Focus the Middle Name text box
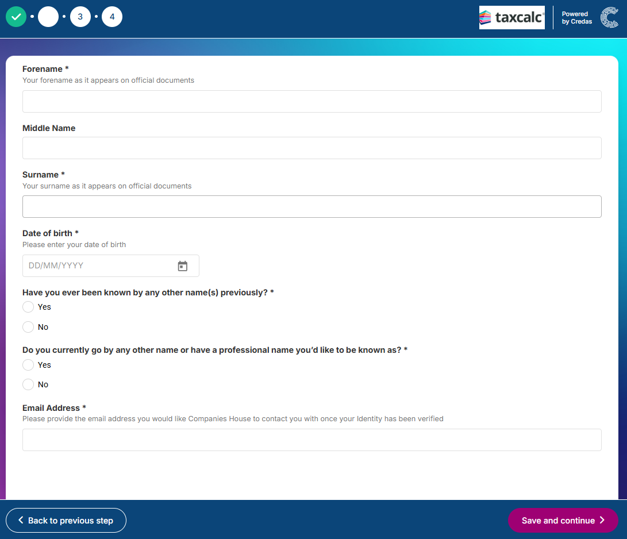The height and width of the screenshot is (539, 627). [311, 148]
